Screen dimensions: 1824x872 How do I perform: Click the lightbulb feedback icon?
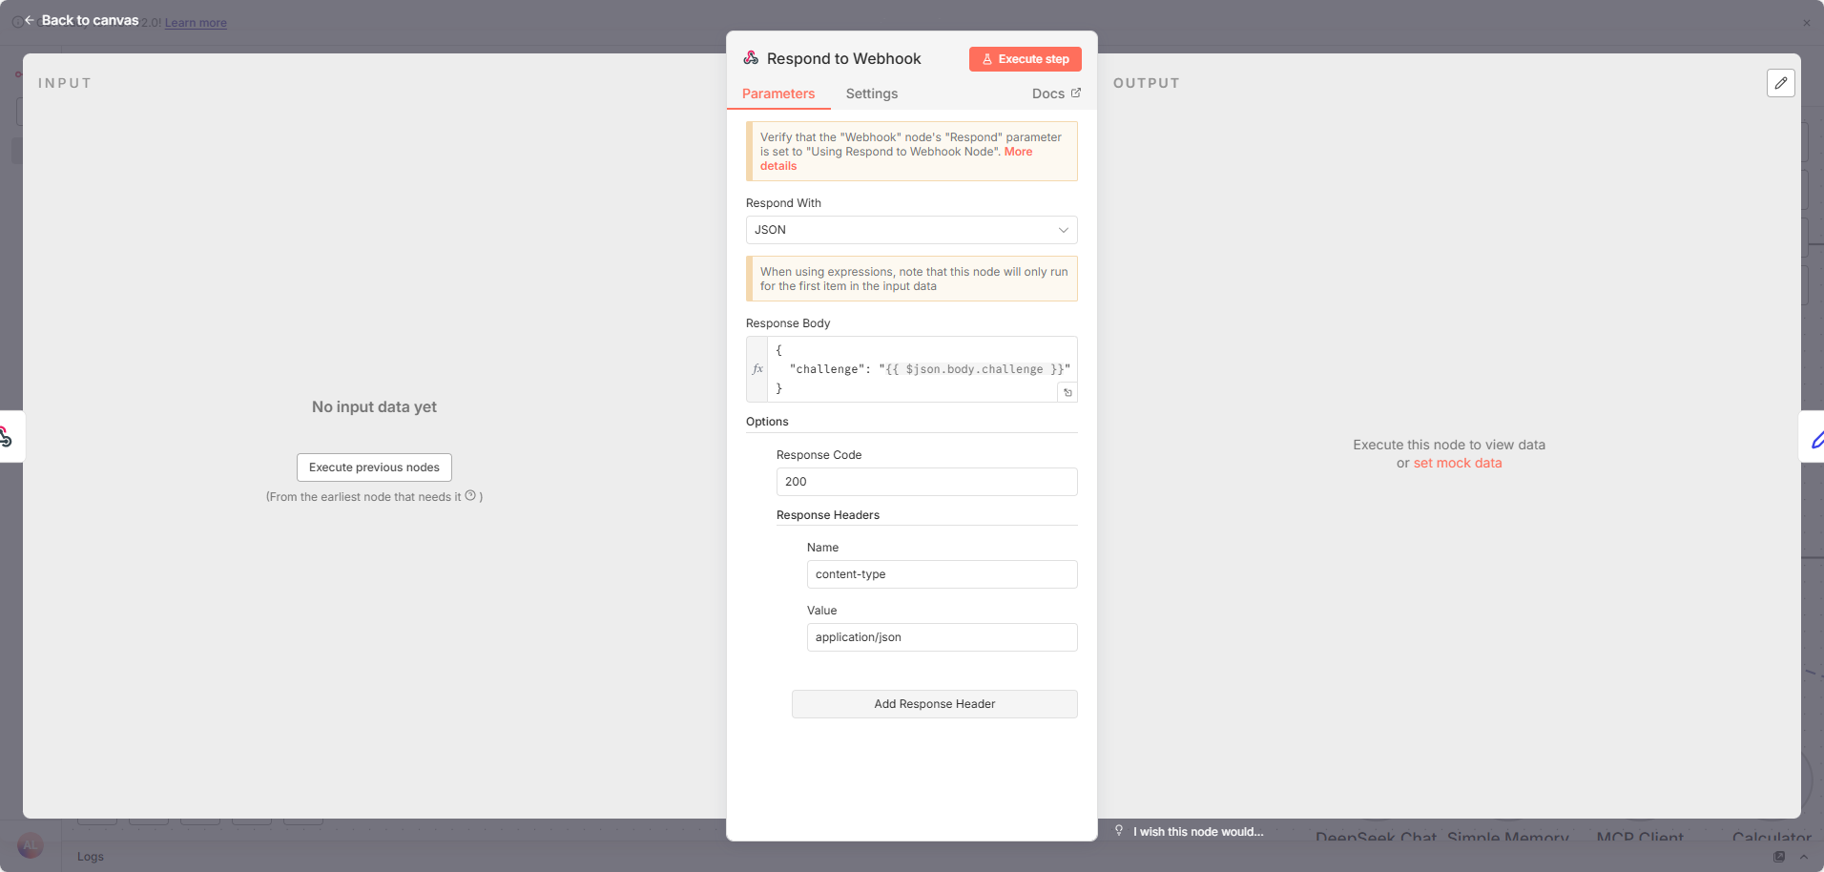pos(1119,831)
